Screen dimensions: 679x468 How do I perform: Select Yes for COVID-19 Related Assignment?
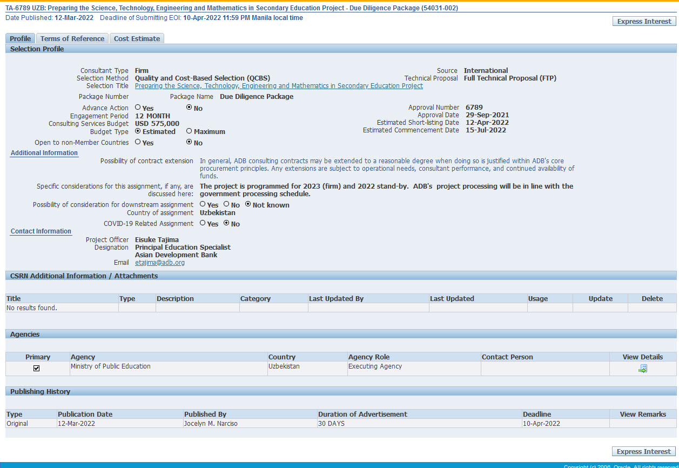point(203,223)
